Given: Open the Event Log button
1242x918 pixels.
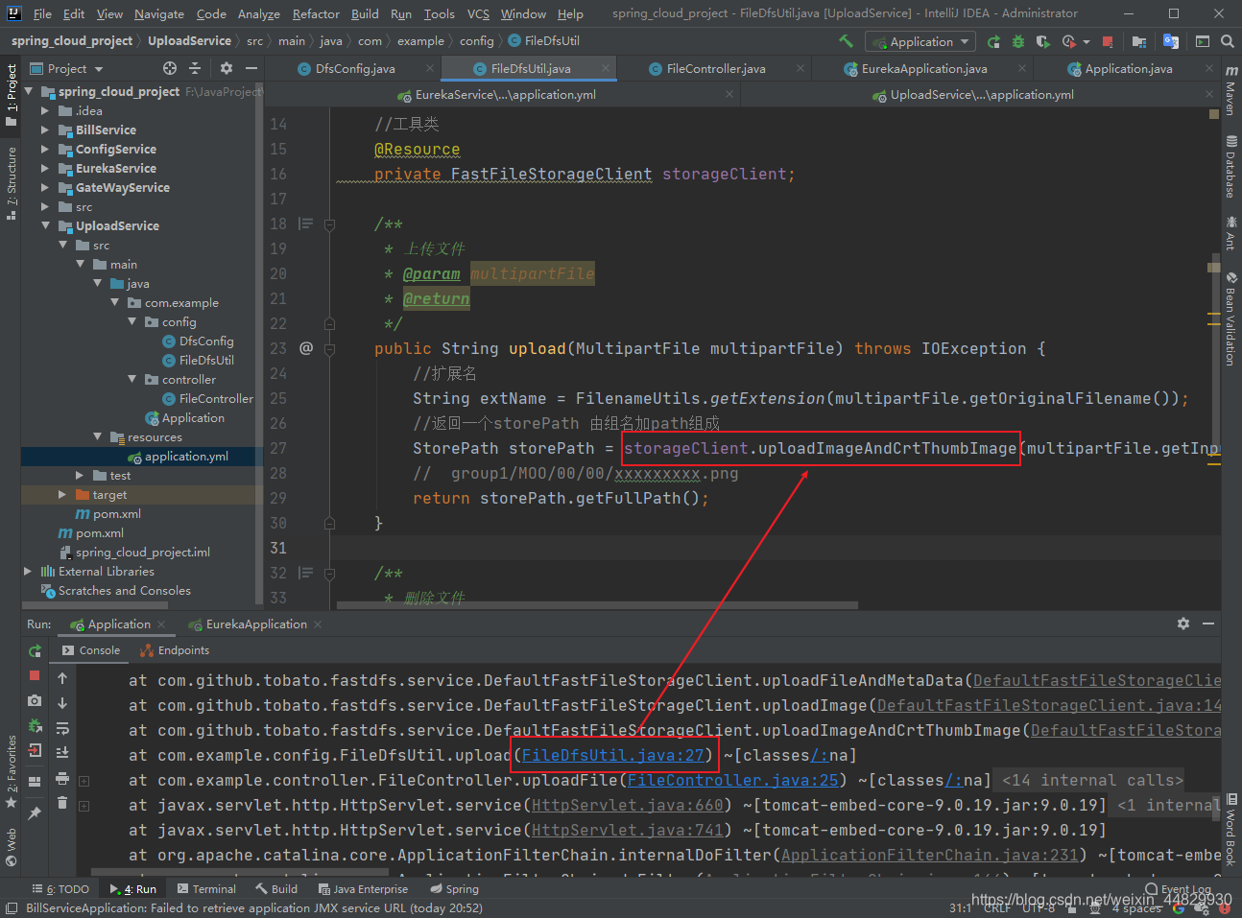Looking at the screenshot, I should click(x=1178, y=889).
